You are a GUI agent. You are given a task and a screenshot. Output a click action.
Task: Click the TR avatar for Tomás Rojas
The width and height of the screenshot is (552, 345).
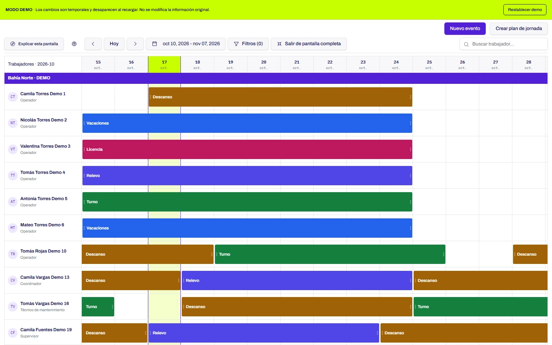pos(13,254)
